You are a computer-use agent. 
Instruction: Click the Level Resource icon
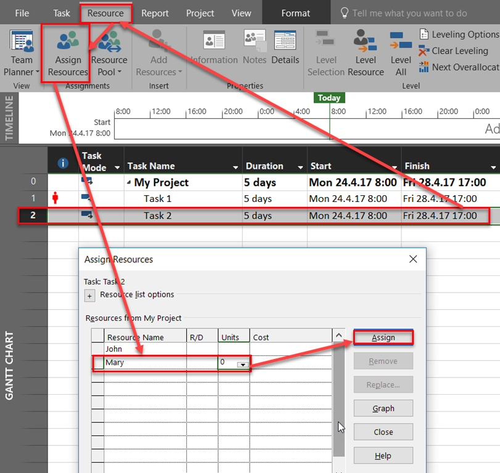pos(366,54)
